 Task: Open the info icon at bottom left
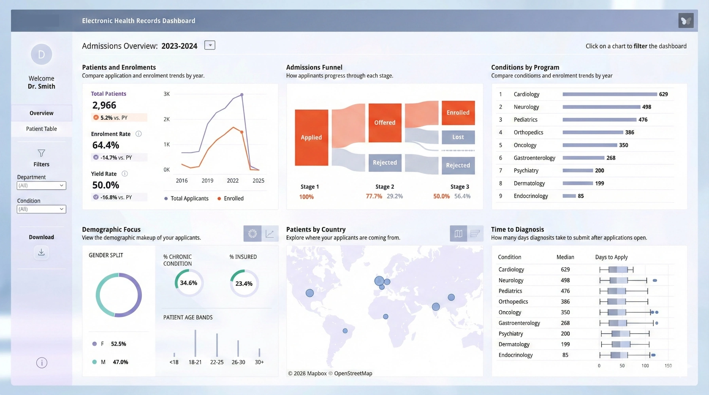coord(42,363)
